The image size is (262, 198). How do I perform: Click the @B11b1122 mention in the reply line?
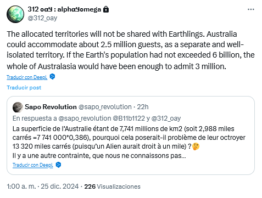pos(129,118)
